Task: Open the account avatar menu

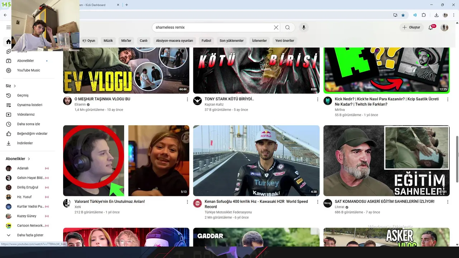Action: click(444, 27)
